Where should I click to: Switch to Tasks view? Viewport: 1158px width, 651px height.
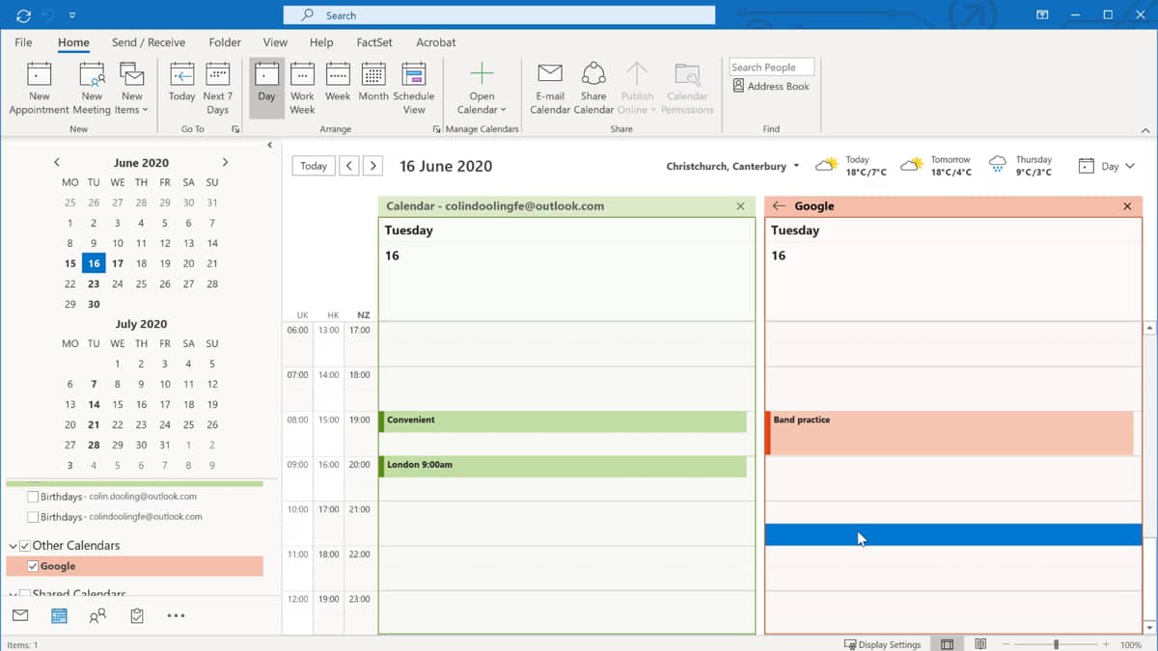point(136,615)
